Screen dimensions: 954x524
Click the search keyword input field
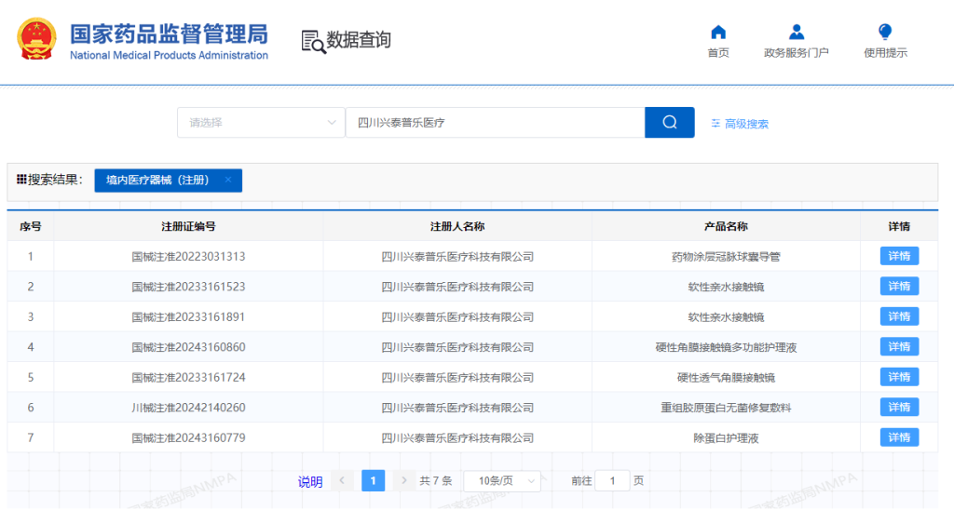click(496, 122)
